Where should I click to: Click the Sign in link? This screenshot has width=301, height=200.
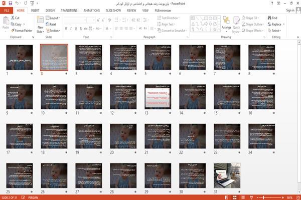290,11
